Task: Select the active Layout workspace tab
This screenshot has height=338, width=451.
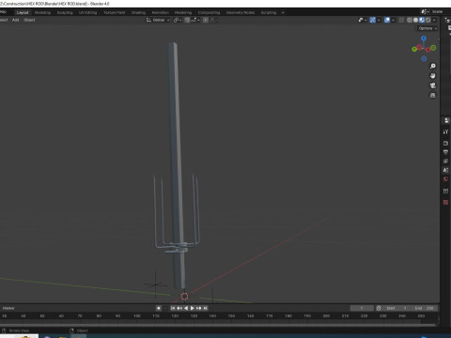Action: [23, 12]
